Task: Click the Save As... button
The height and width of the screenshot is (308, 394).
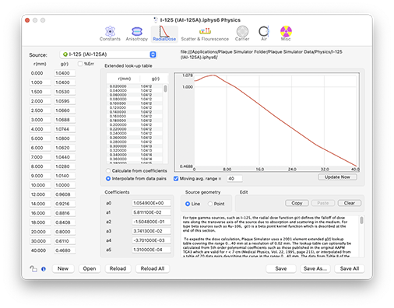Action: pos(315,268)
